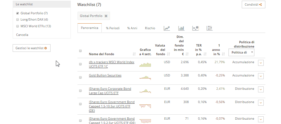Screen dimensions: 281x124
Task: Select checkbox for Government Bond 1.5-10.5yr row
Action: pyautogui.click(x=80, y=104)
